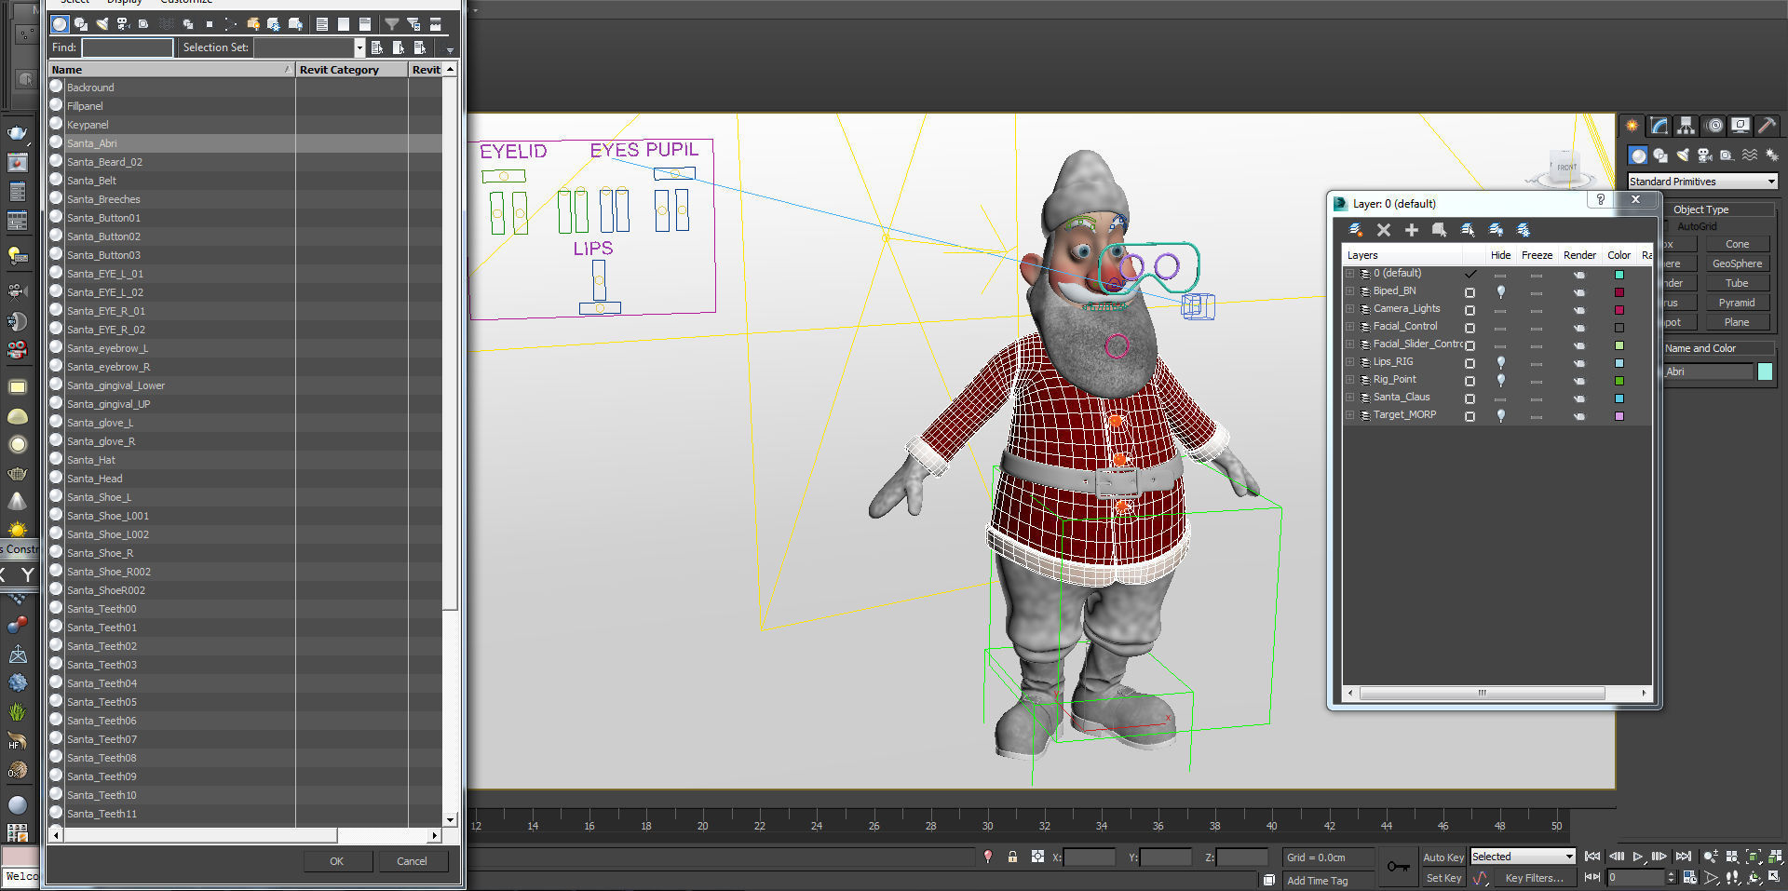1788x891 pixels.
Task: Open the Hierarchy panel icon
Action: click(1686, 126)
